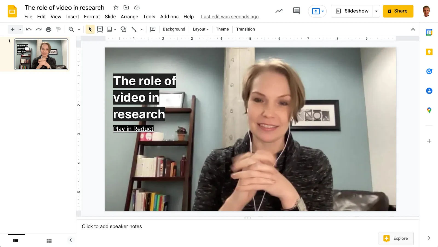The height and width of the screenshot is (247, 438).
Task: Switch to filmstrip view
Action: click(16, 240)
